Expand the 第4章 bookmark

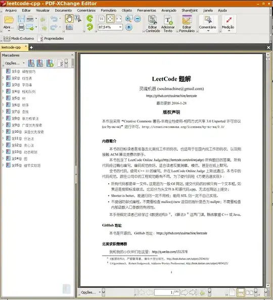click(x=3, y=91)
